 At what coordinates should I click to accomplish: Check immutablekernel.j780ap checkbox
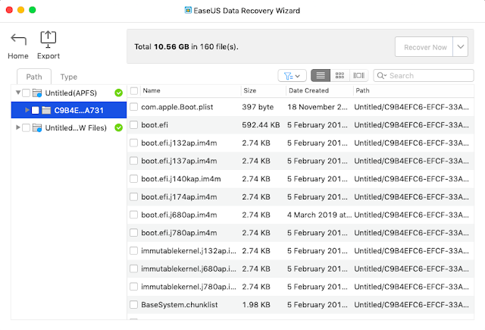point(133,286)
